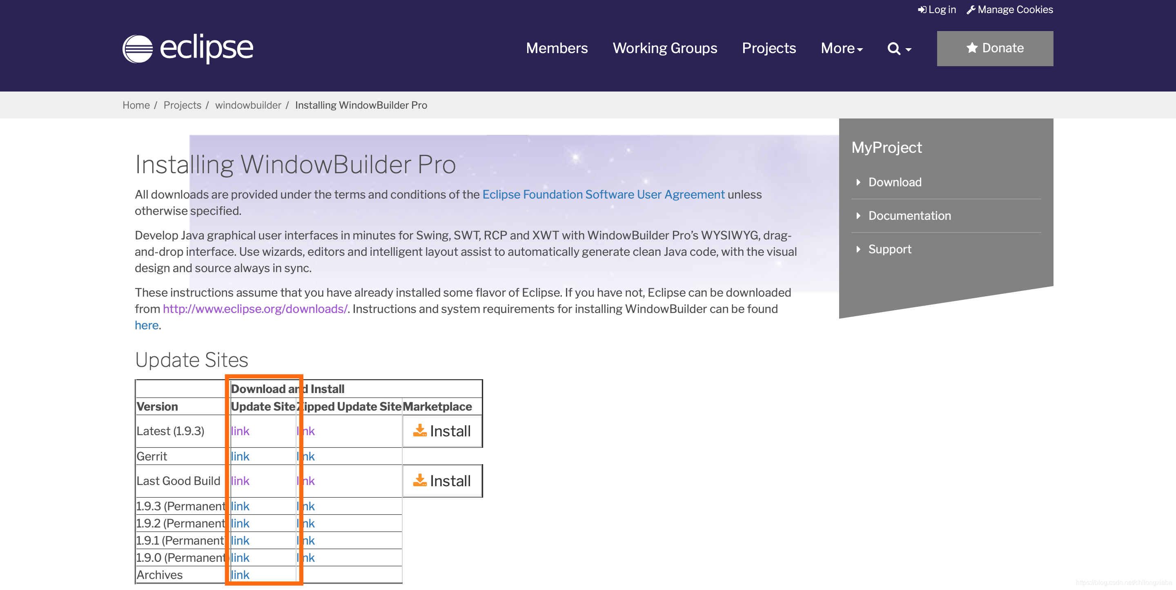The height and width of the screenshot is (590, 1176).
Task: Open Update Site link for Latest (1.9.3)
Action: click(x=240, y=431)
